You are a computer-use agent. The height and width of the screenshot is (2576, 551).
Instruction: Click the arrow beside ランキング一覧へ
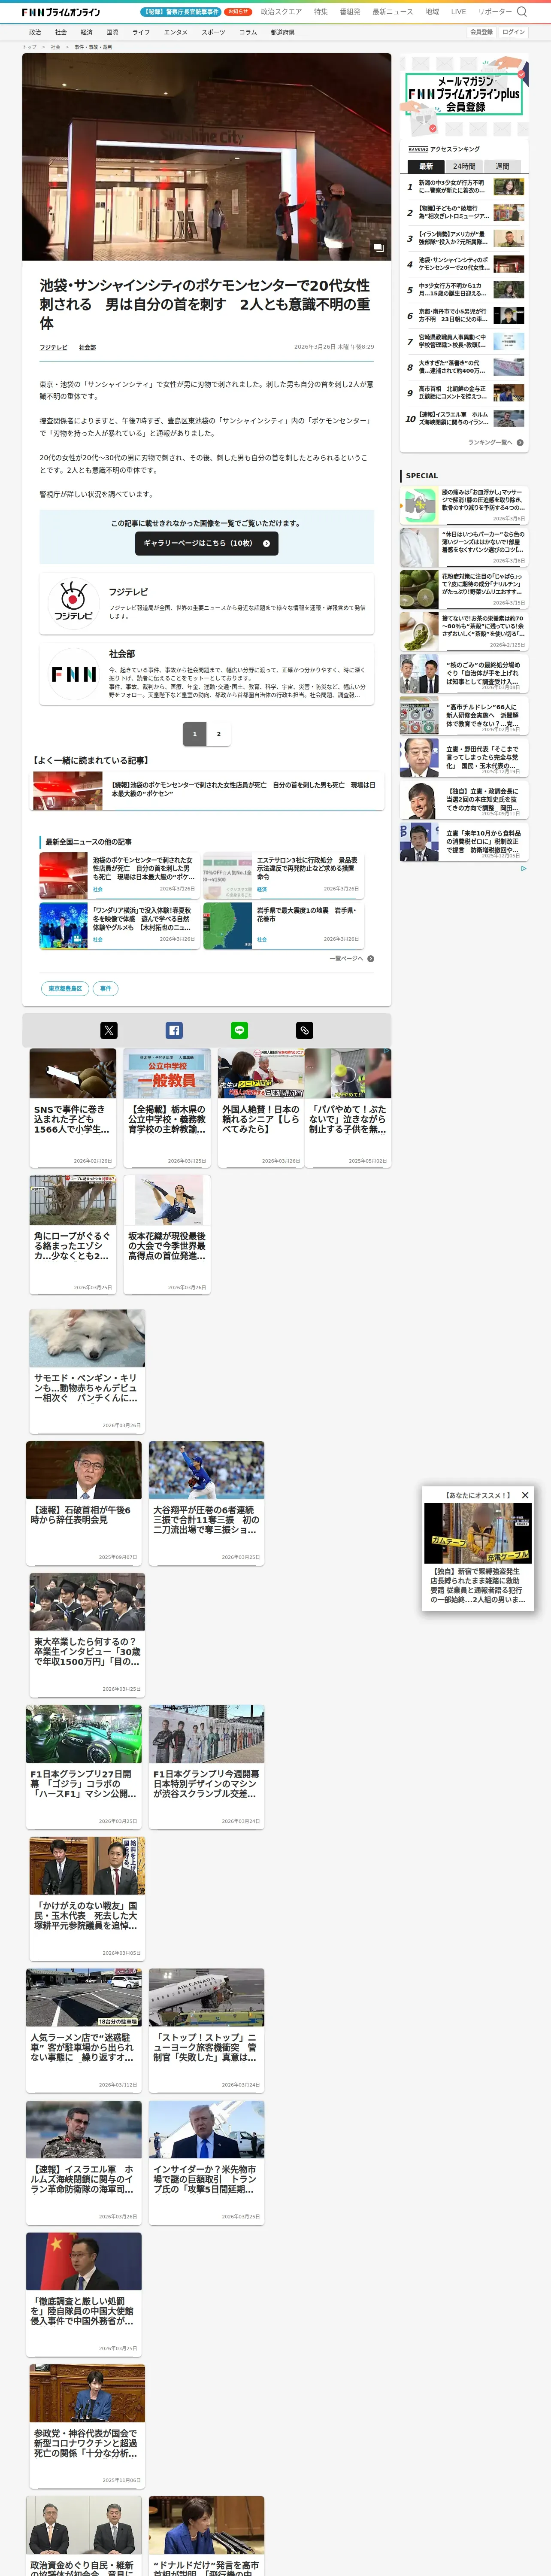point(520,442)
